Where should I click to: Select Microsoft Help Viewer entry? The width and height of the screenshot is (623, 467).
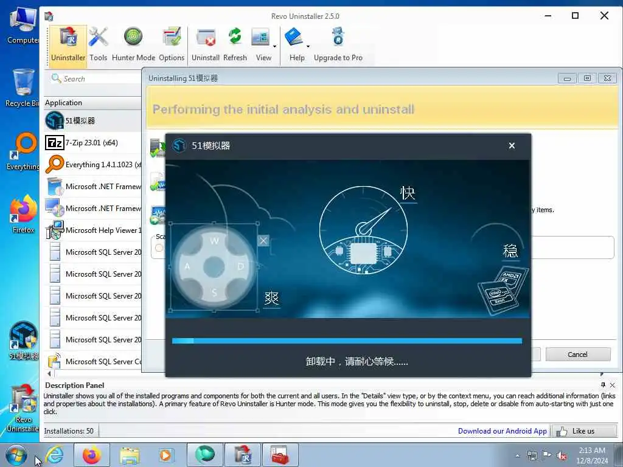93,230
